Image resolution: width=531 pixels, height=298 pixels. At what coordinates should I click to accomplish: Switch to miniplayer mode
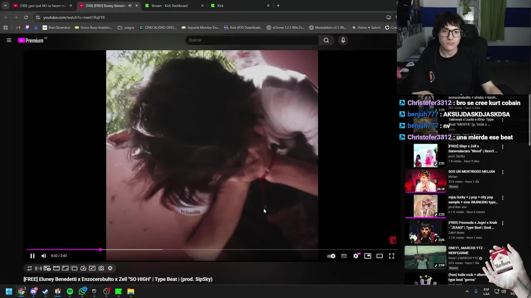pyautogui.click(x=368, y=256)
